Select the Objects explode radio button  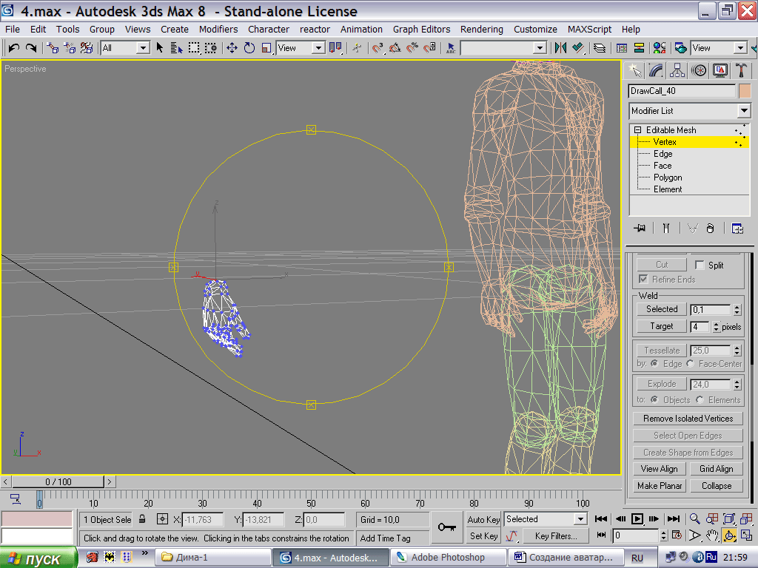coord(654,399)
